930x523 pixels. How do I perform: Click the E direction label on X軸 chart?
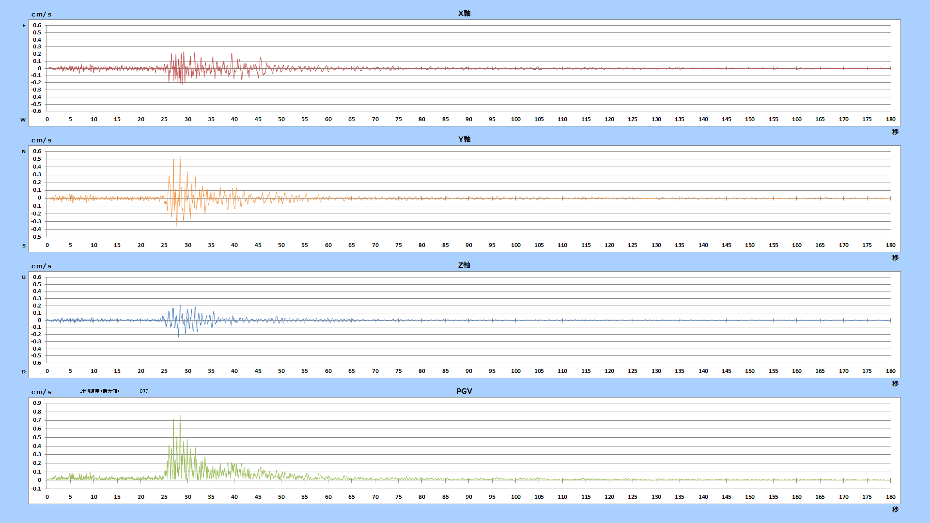(x=24, y=26)
